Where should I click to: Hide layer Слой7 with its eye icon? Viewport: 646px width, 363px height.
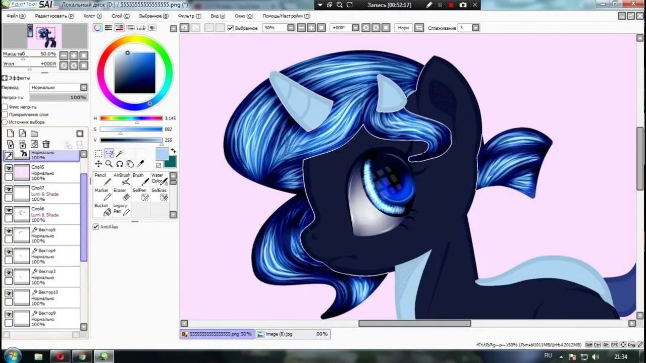[9, 189]
